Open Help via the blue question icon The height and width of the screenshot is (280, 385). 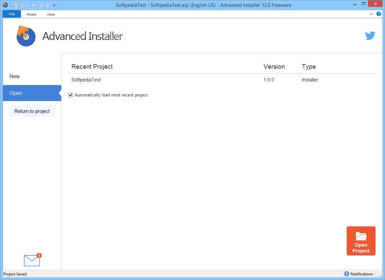[x=378, y=14]
